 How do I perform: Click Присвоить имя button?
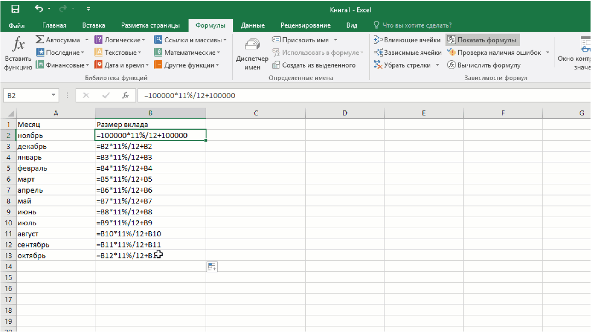pyautogui.click(x=305, y=40)
